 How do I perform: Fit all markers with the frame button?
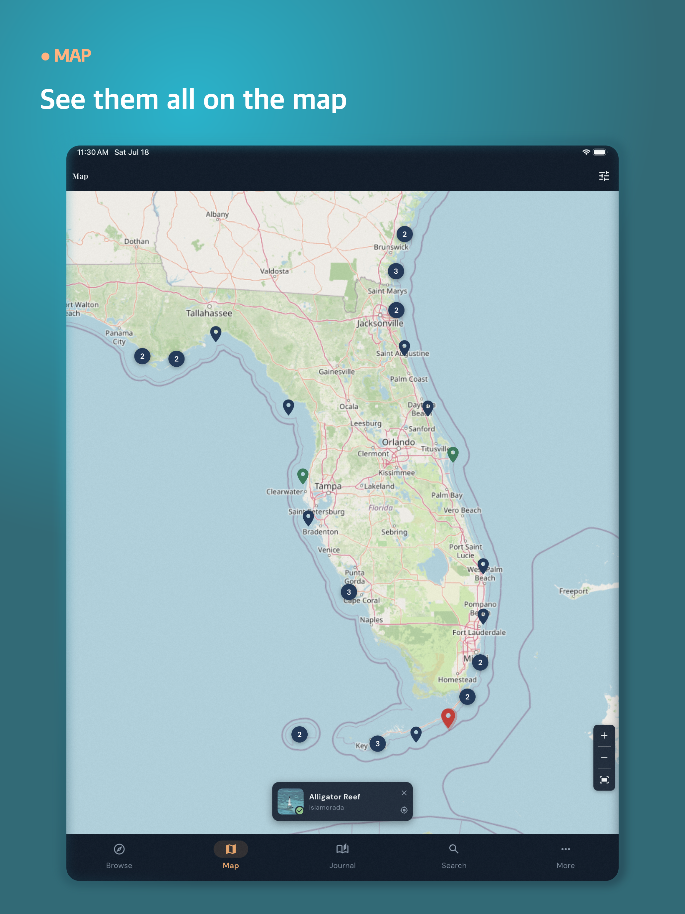(x=604, y=780)
